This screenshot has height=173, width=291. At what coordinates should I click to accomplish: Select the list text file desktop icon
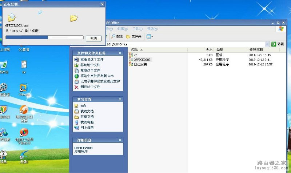tap(24, 67)
